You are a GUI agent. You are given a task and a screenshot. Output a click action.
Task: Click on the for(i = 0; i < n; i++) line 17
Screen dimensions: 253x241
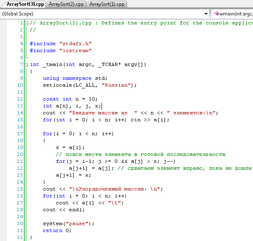click(x=78, y=134)
